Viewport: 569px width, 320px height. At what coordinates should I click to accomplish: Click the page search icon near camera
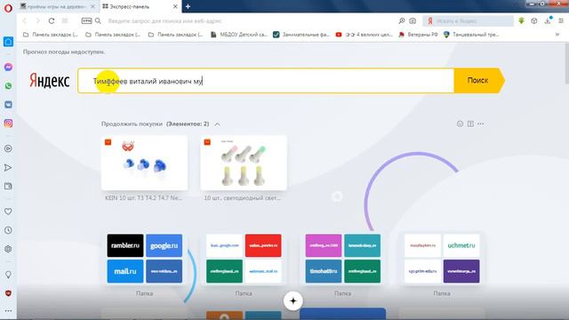(401, 21)
